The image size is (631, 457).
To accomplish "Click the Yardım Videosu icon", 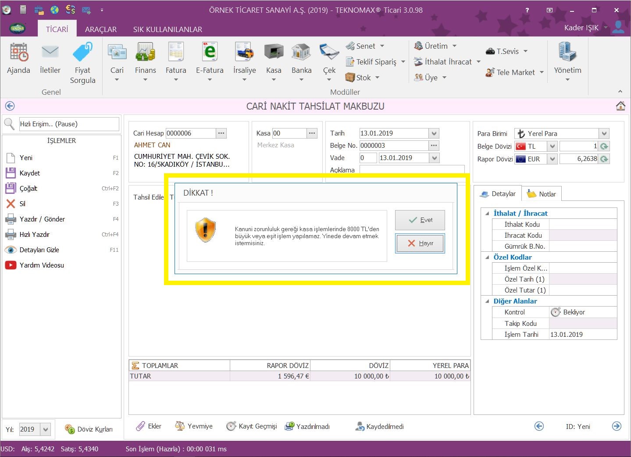I will 11,265.
